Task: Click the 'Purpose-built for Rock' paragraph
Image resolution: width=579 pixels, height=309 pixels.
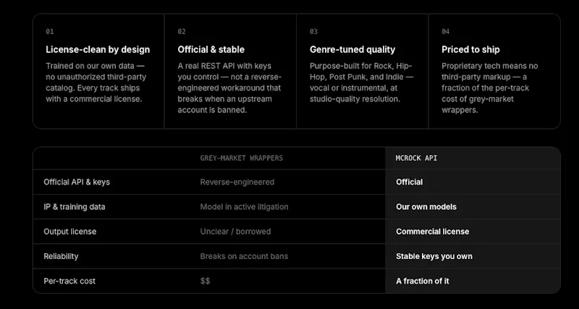Action: click(x=361, y=82)
